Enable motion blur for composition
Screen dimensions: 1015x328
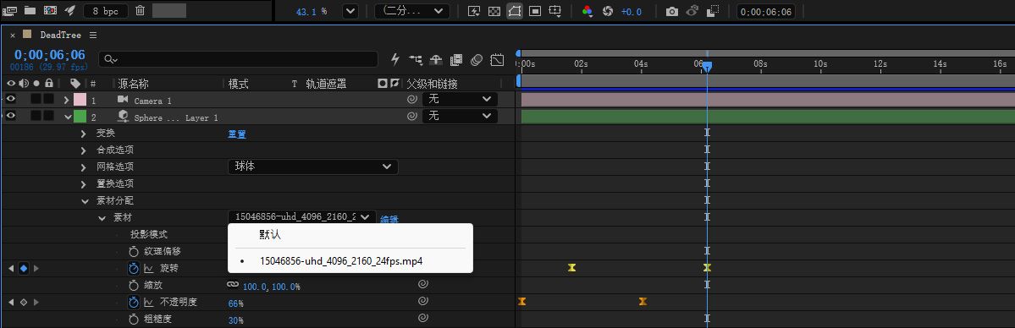click(477, 59)
